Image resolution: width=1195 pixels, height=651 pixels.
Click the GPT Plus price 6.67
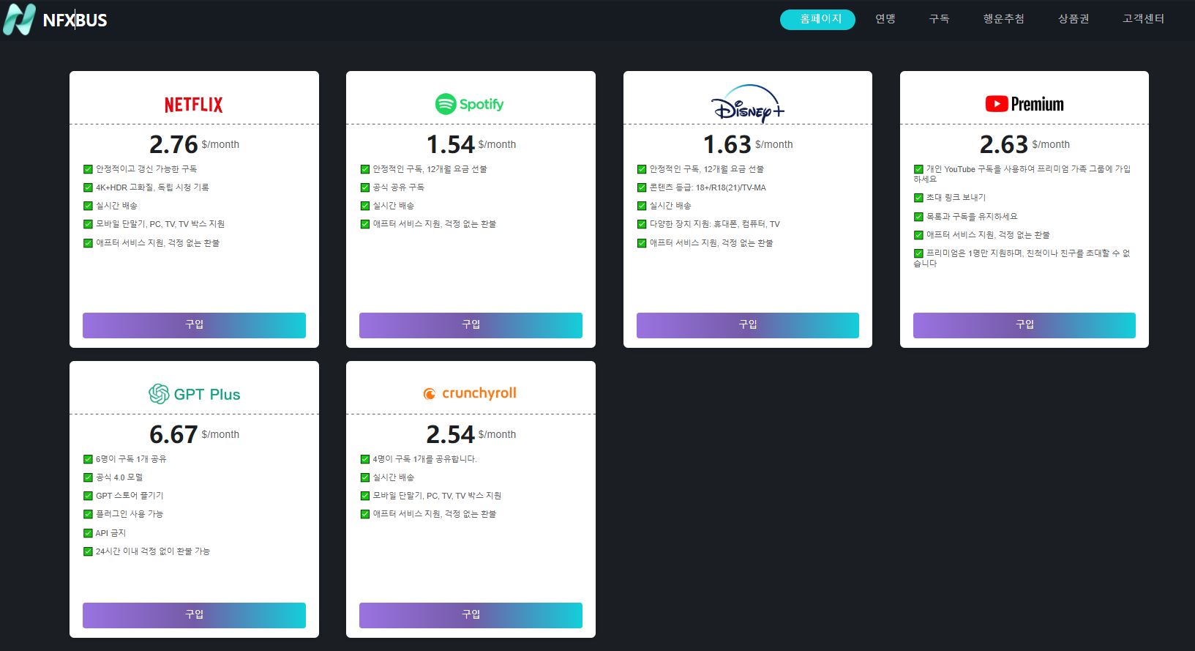pyautogui.click(x=173, y=434)
